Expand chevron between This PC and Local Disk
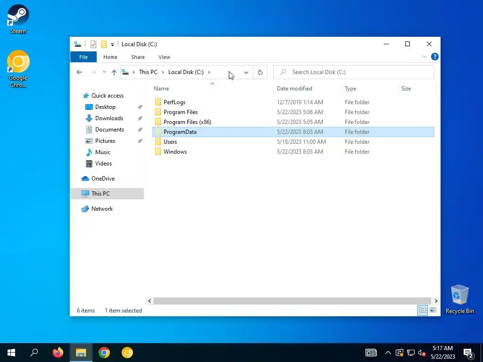483x362 pixels. click(163, 72)
